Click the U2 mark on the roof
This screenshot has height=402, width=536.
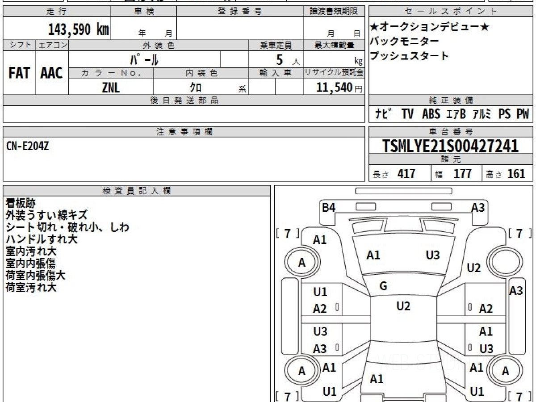pos(403,306)
